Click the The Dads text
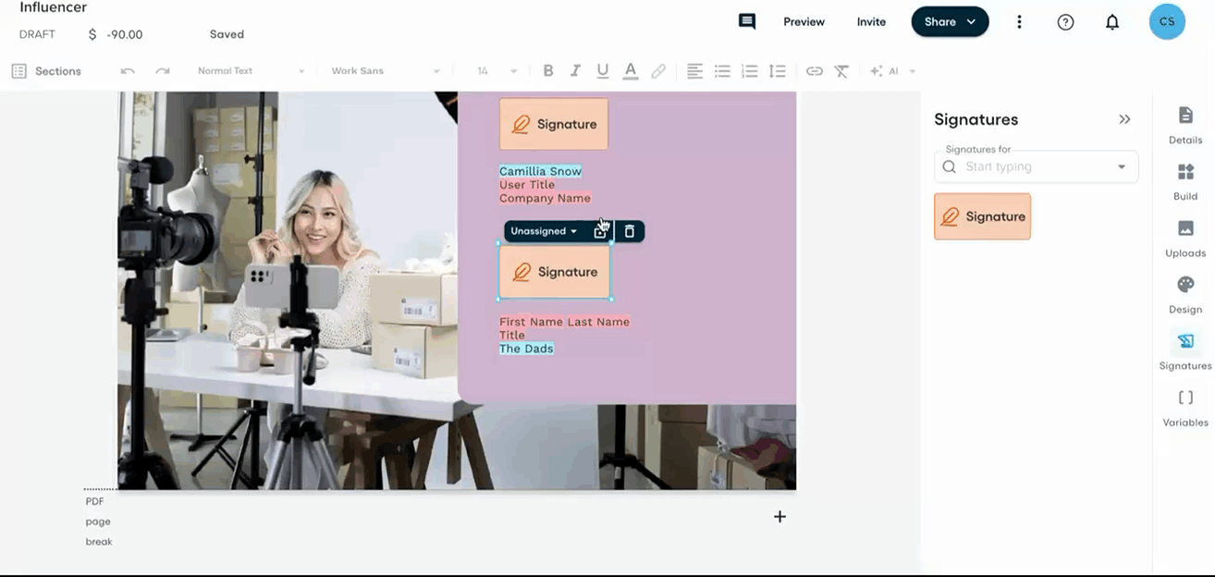This screenshot has height=577, width=1215. click(x=526, y=349)
